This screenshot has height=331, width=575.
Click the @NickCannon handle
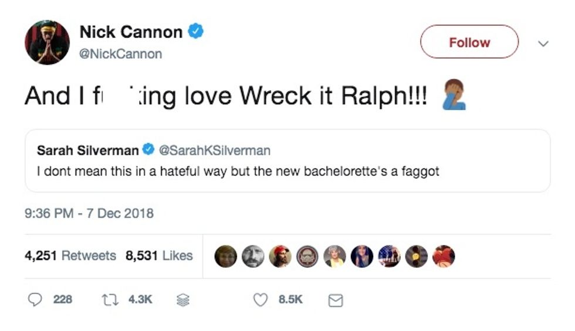click(x=120, y=54)
